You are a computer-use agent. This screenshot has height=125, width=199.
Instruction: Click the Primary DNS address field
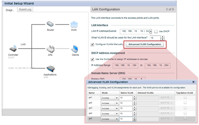pos(133,78)
